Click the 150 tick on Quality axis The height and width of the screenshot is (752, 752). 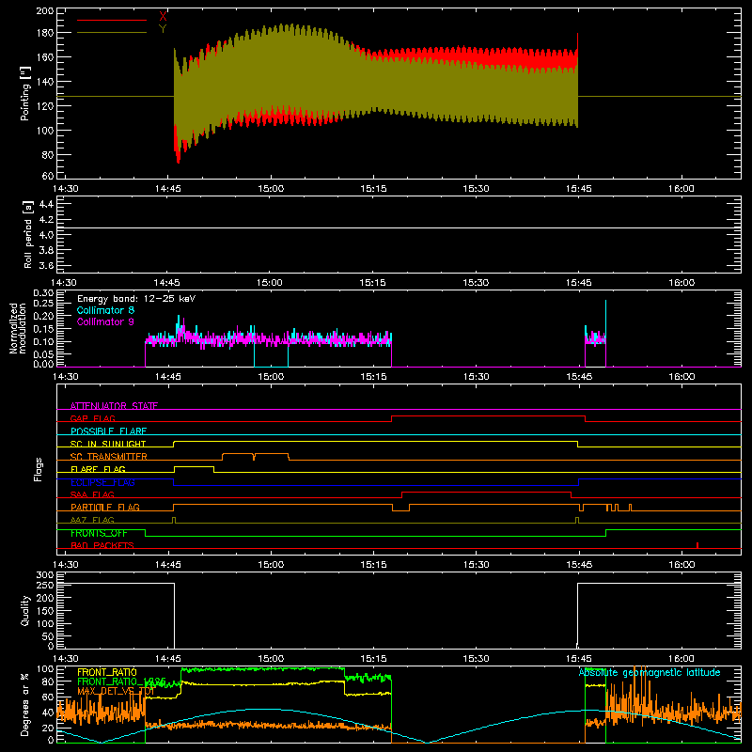[44, 611]
